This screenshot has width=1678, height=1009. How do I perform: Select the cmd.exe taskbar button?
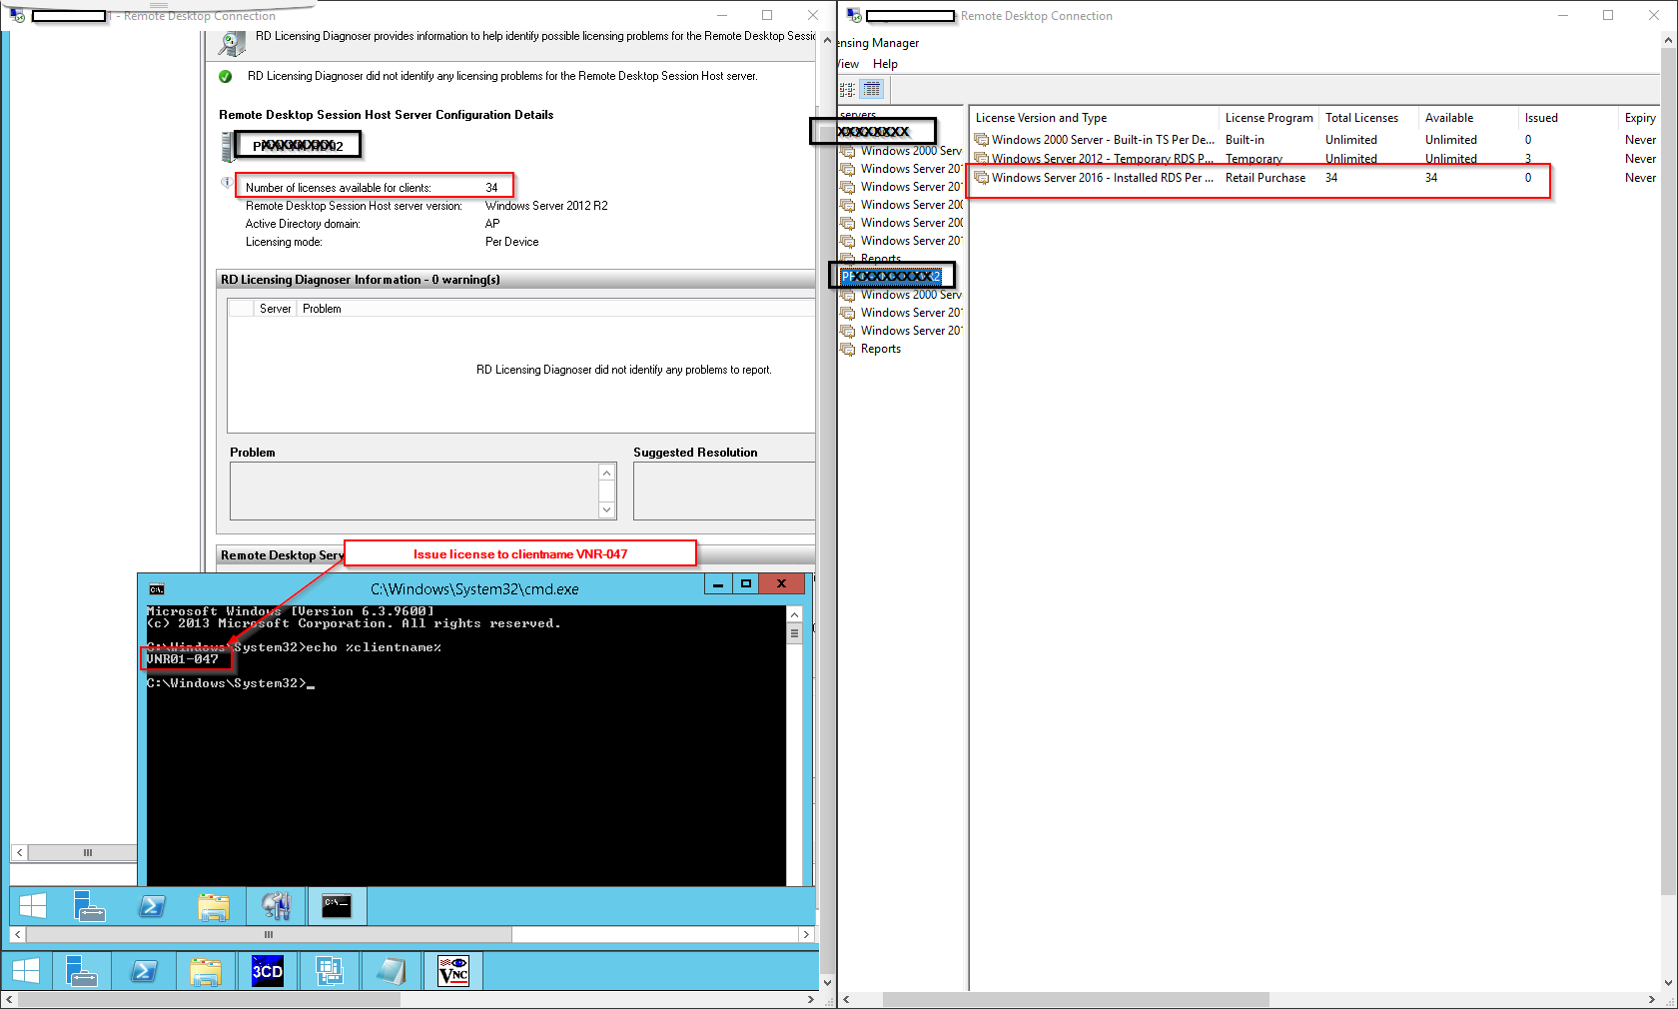pos(337,906)
